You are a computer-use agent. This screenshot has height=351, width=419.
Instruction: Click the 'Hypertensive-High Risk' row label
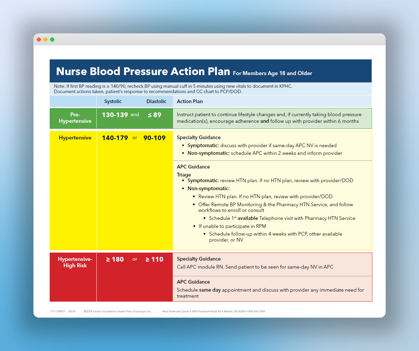tap(75, 262)
